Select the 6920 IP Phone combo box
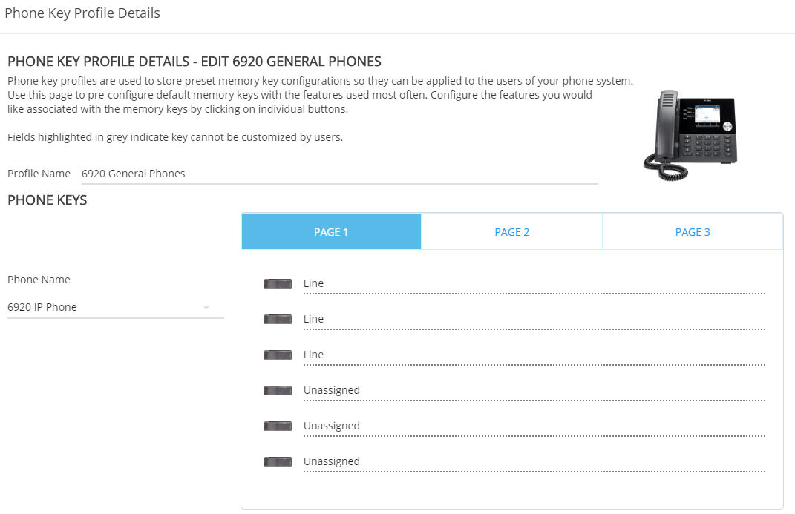Image resolution: width=795 pixels, height=514 pixels. (x=116, y=307)
